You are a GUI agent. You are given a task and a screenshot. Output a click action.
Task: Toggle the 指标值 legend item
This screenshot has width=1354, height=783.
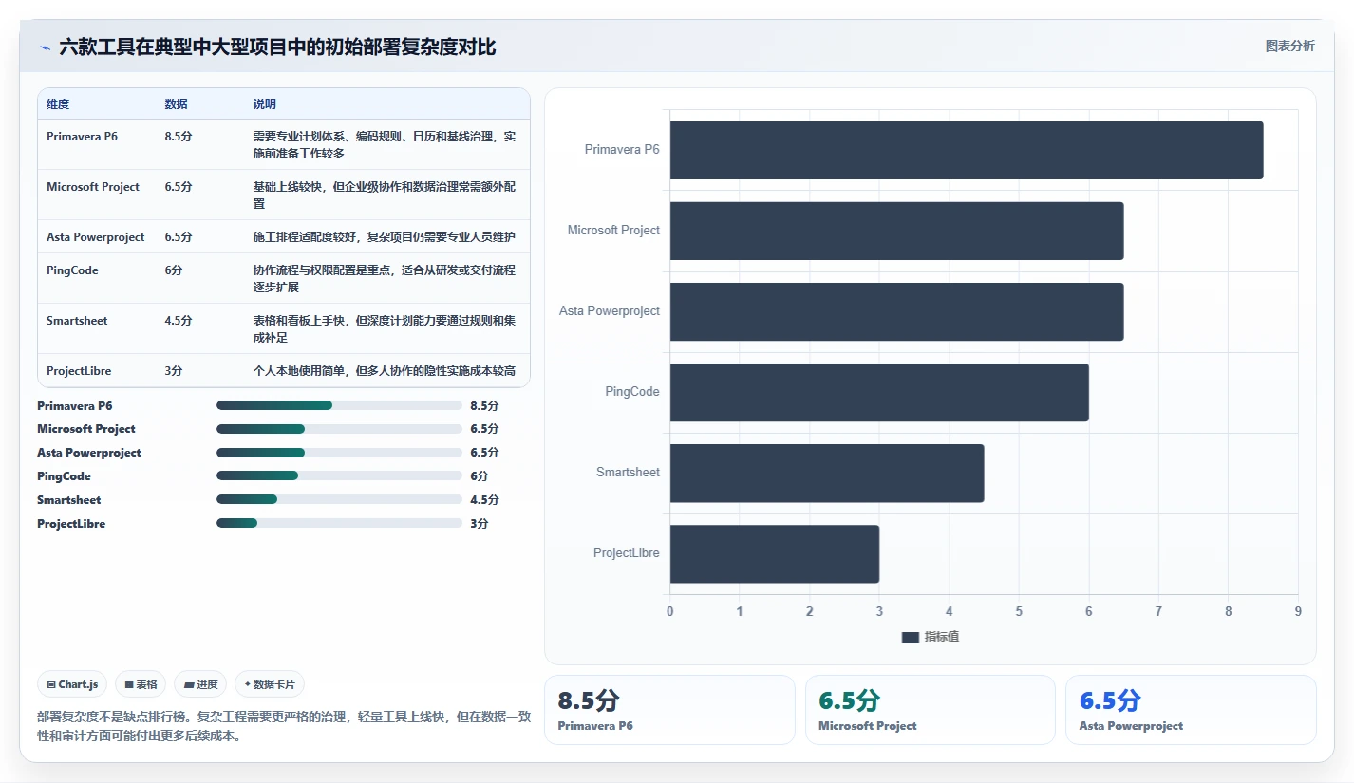click(x=931, y=637)
